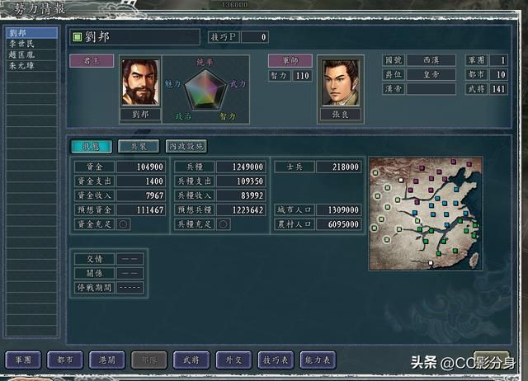Click the greyed-out 部隊 button
528x381 pixels.
[x=149, y=360]
